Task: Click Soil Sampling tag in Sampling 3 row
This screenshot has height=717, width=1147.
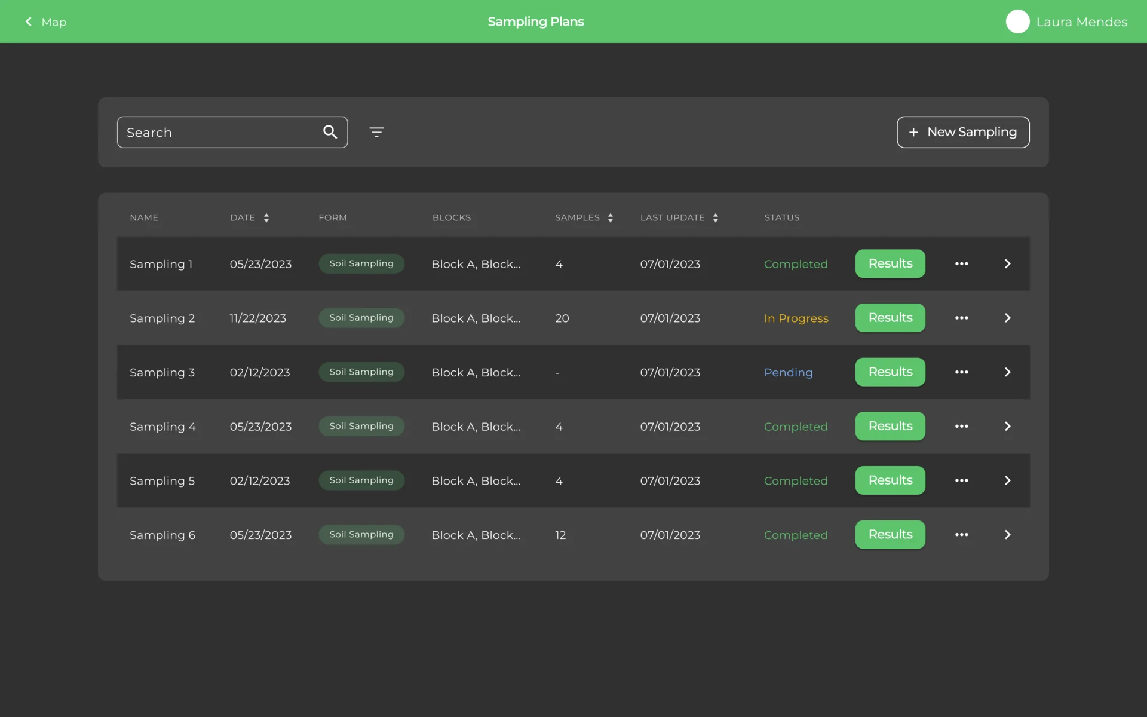Action: pyautogui.click(x=361, y=372)
